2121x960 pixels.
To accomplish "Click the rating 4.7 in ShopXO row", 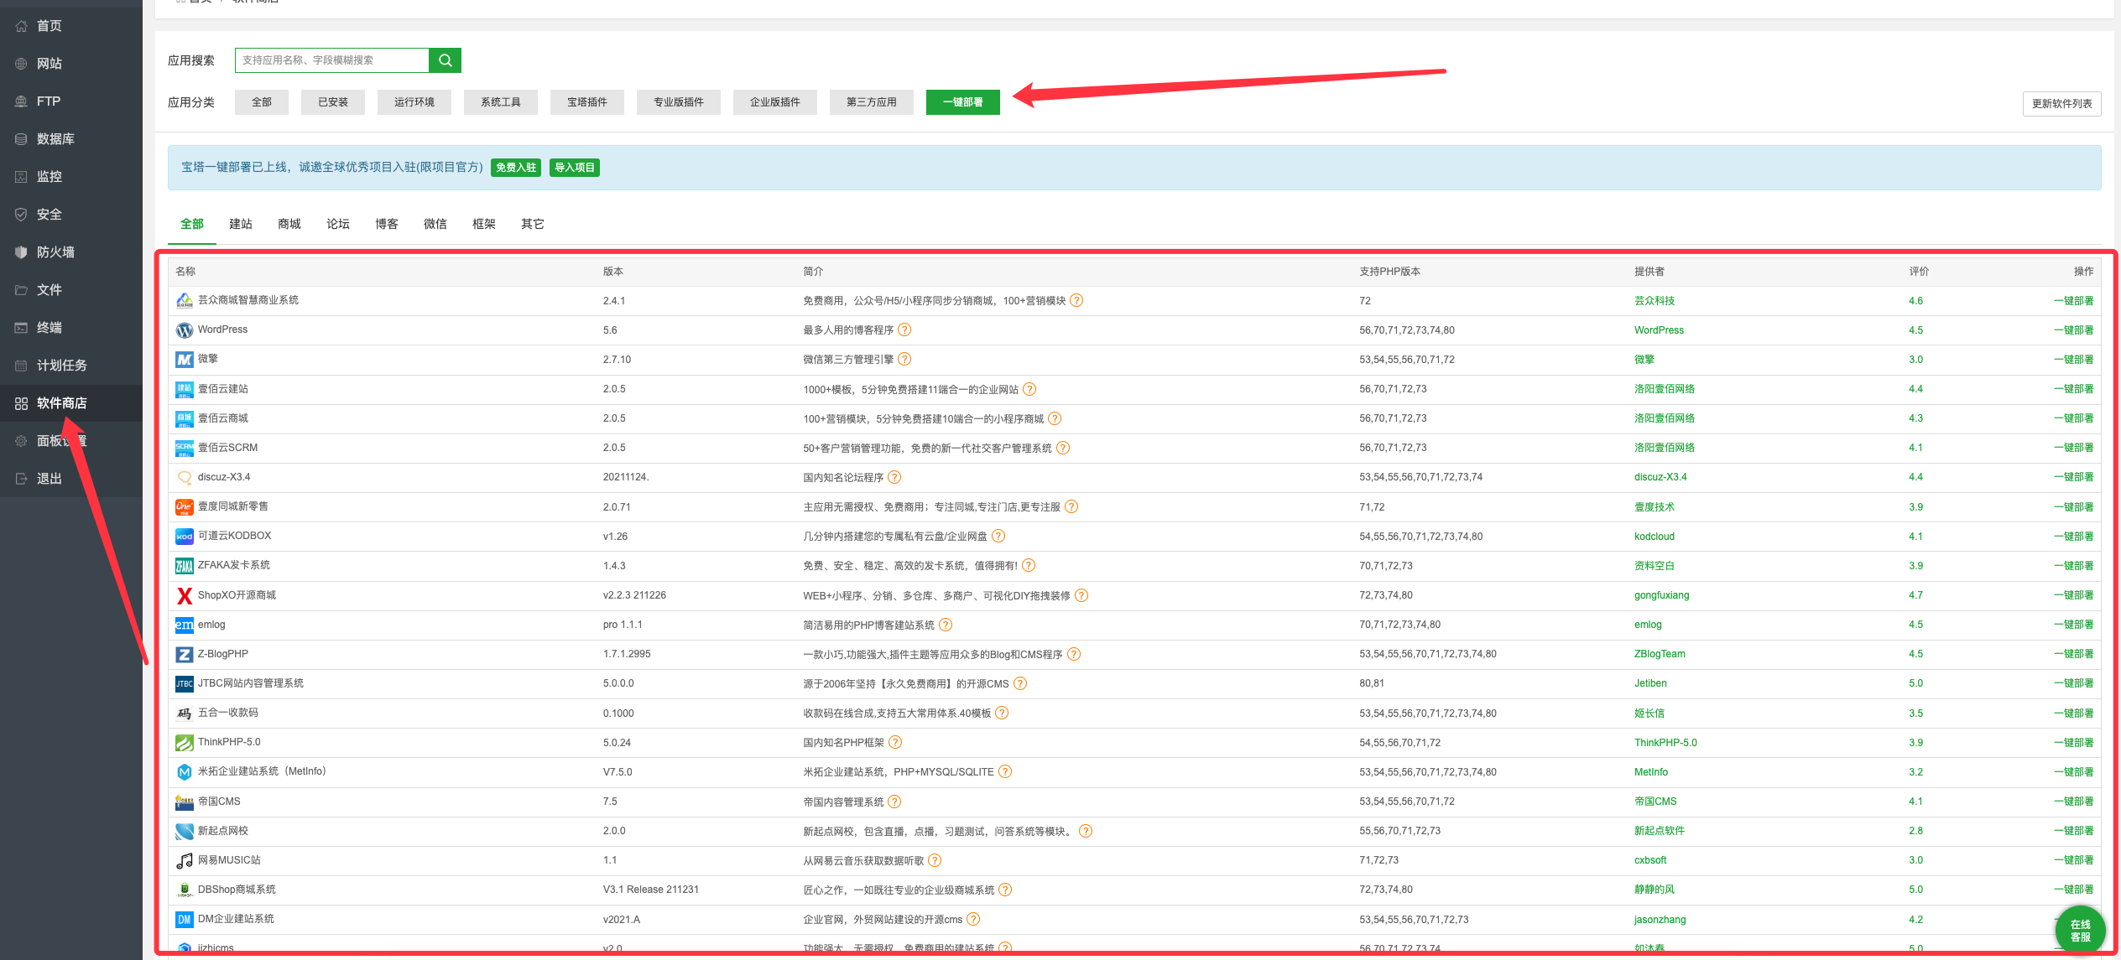I will tap(1915, 595).
